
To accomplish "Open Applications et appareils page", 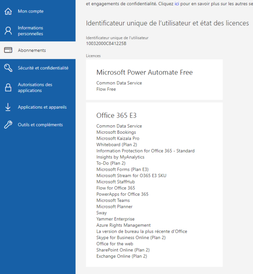I will click(42, 107).
